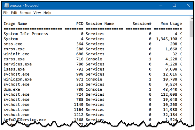Click the vertical scrollbar thumb

click(191, 29)
